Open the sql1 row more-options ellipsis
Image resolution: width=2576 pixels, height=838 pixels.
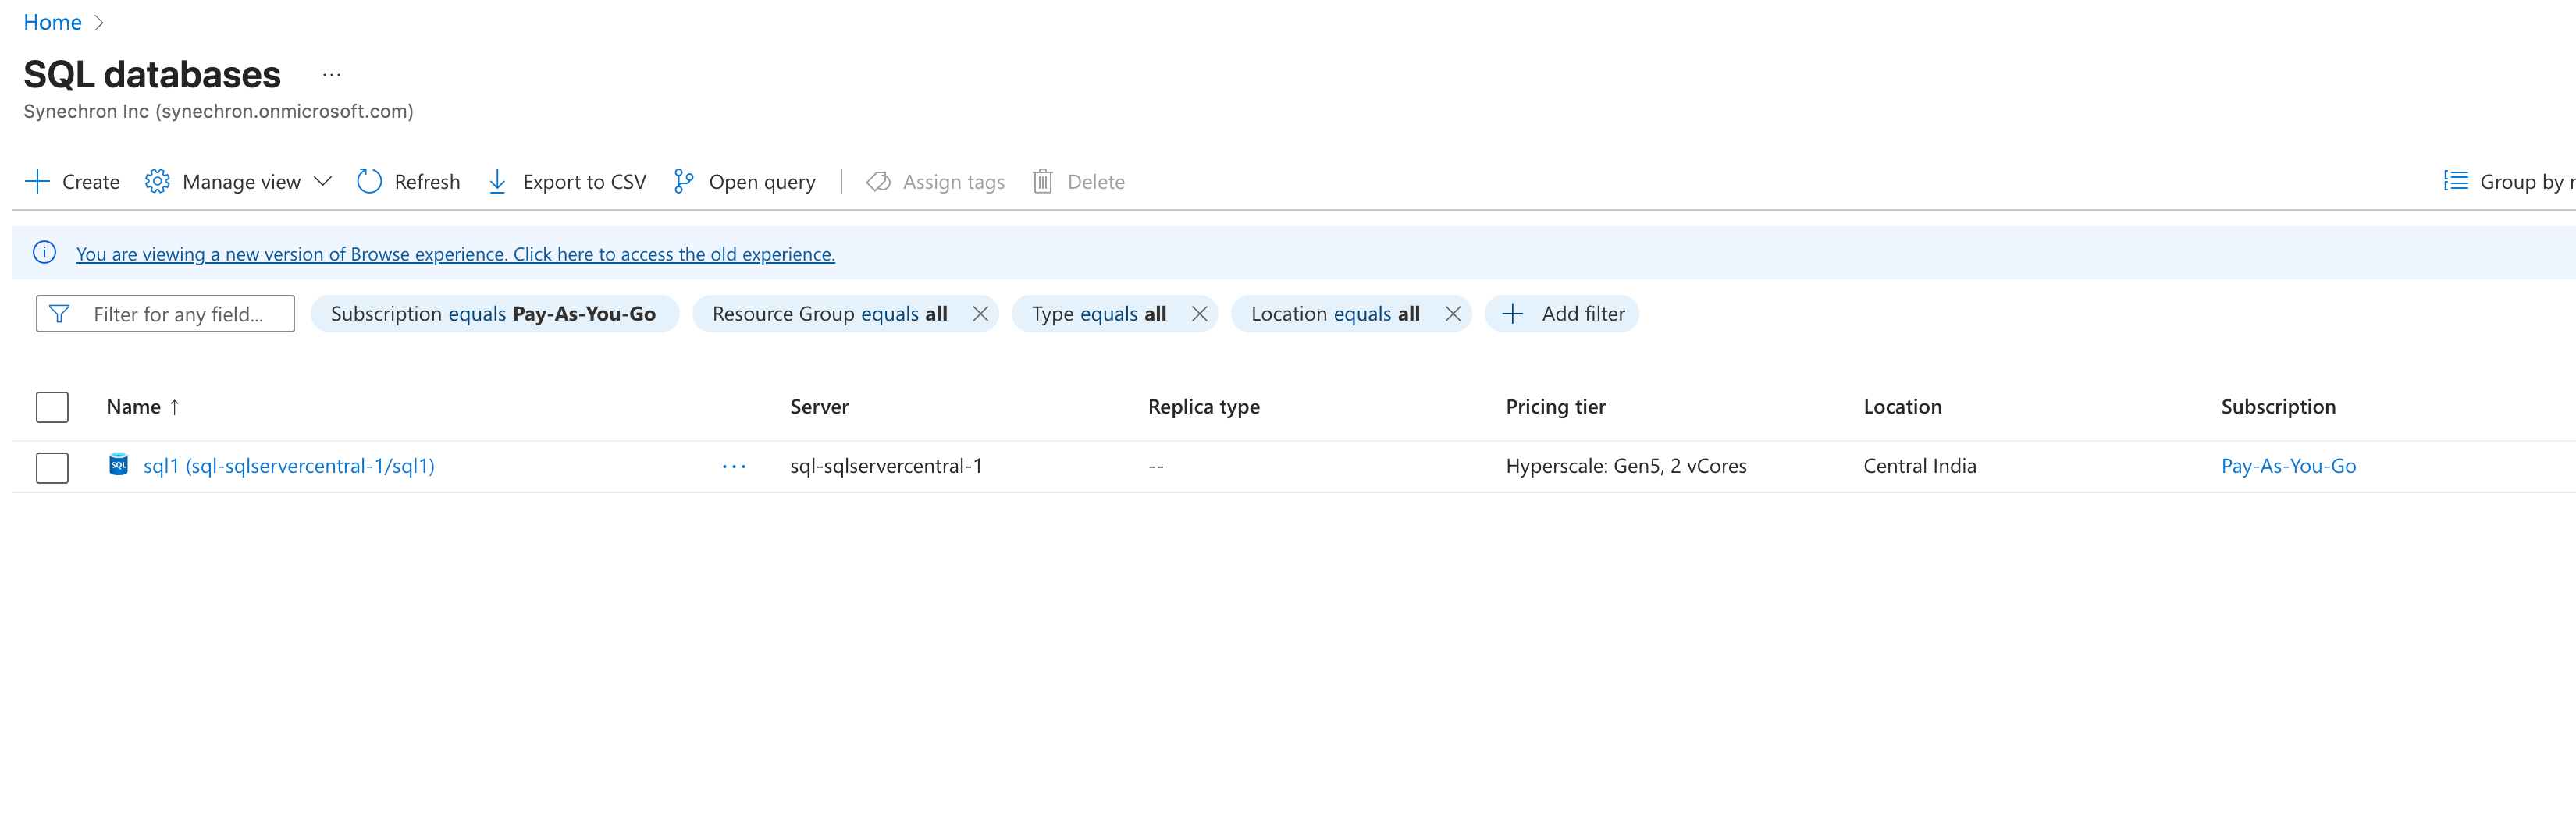pyautogui.click(x=734, y=467)
